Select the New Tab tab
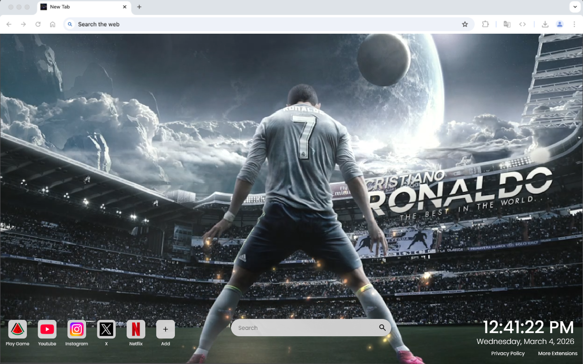 coord(84,7)
